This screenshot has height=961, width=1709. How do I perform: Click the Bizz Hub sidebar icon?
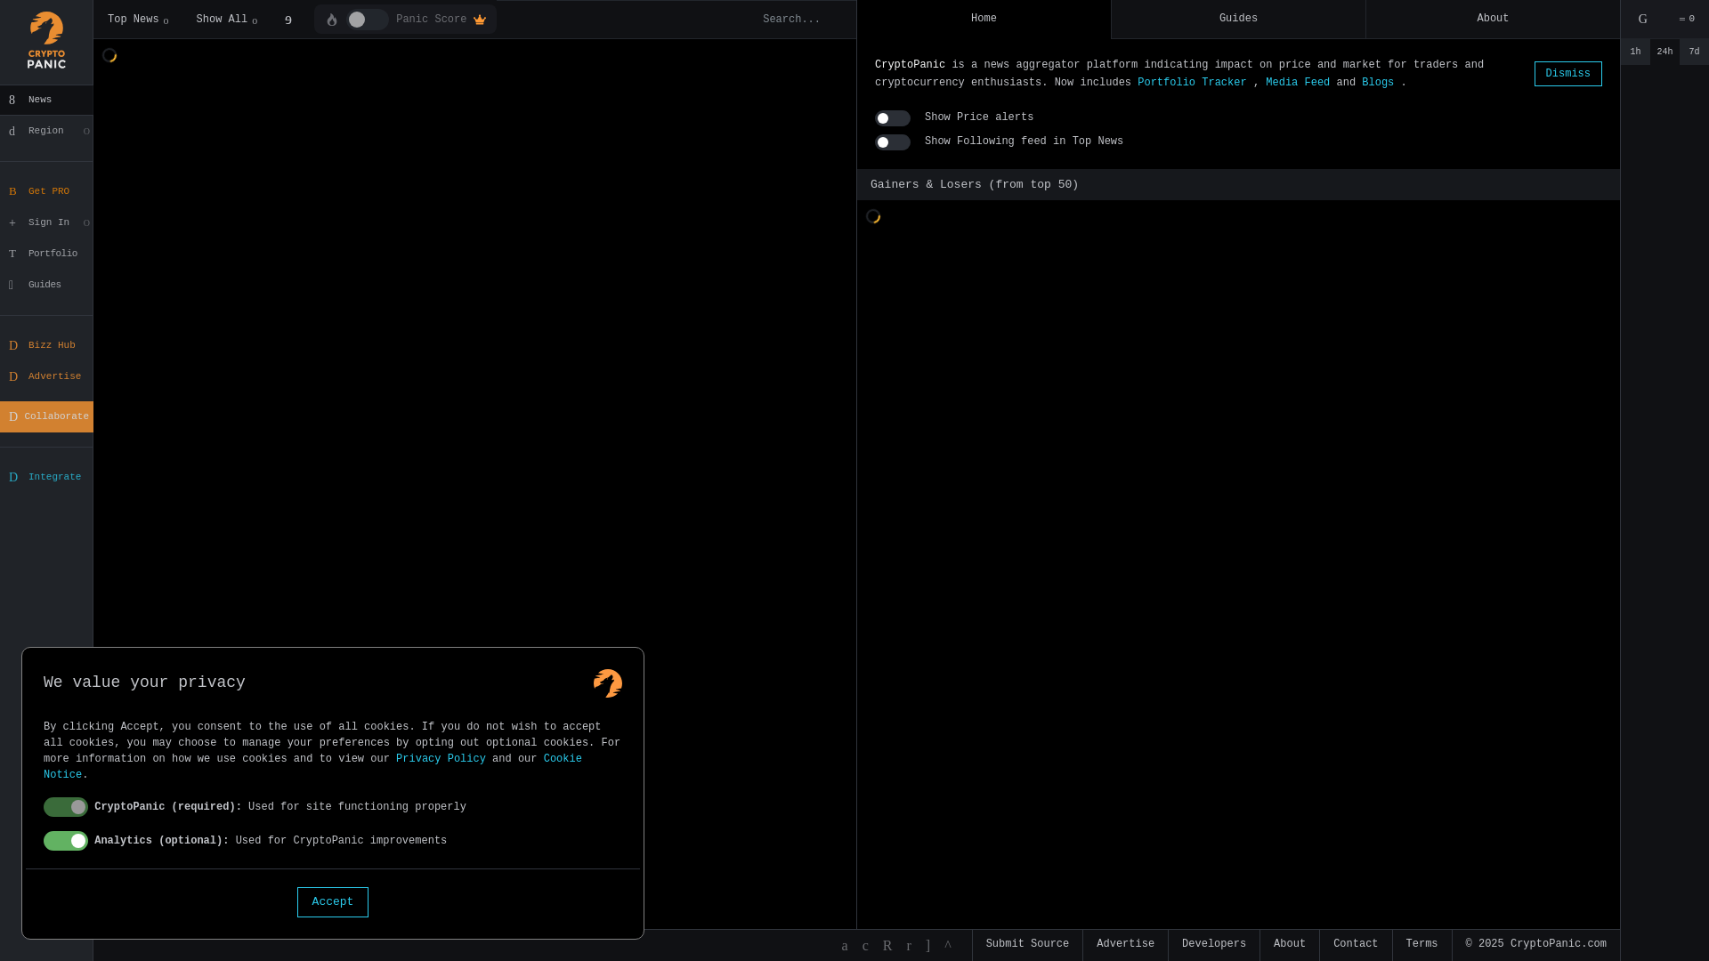(x=13, y=346)
